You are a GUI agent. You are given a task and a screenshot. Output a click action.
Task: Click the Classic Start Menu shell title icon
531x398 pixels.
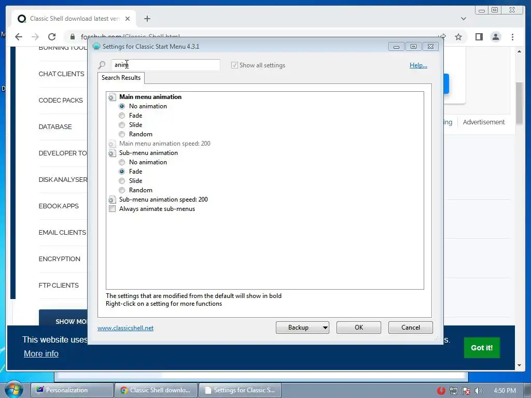coord(96,46)
